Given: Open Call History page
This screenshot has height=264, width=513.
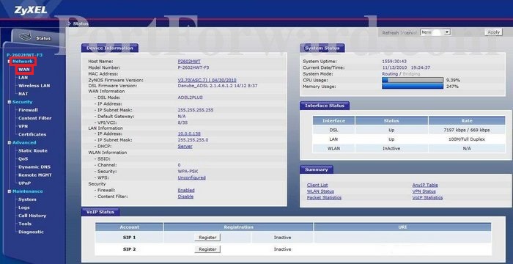Looking at the screenshot, I should tap(32, 216).
